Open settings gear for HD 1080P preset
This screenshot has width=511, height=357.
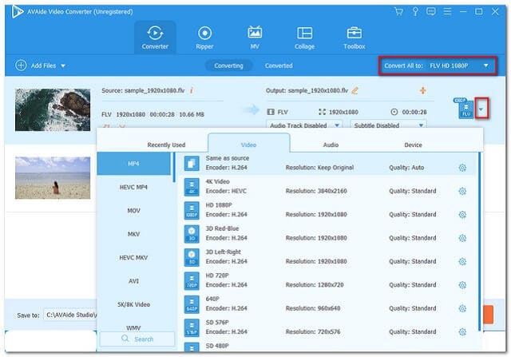pyautogui.click(x=462, y=215)
